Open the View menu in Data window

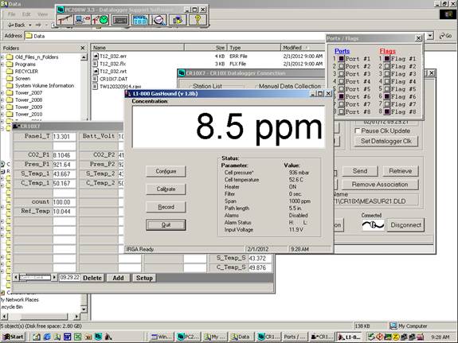tap(43, 14)
